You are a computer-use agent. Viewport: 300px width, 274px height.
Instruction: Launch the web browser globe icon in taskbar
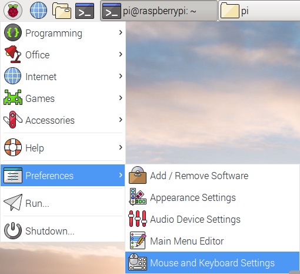pyautogui.click(x=38, y=11)
